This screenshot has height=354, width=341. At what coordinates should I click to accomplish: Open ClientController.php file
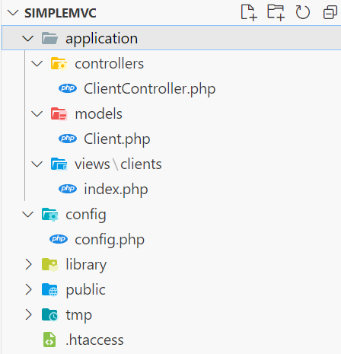click(150, 89)
